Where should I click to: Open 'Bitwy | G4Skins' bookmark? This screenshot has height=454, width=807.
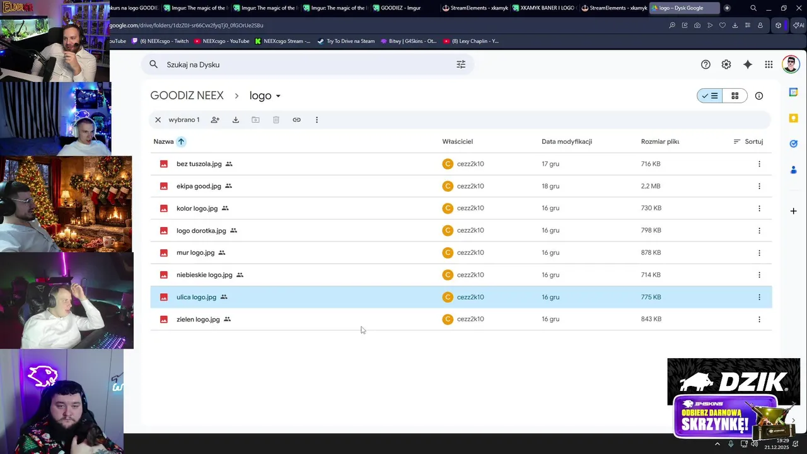click(x=409, y=41)
